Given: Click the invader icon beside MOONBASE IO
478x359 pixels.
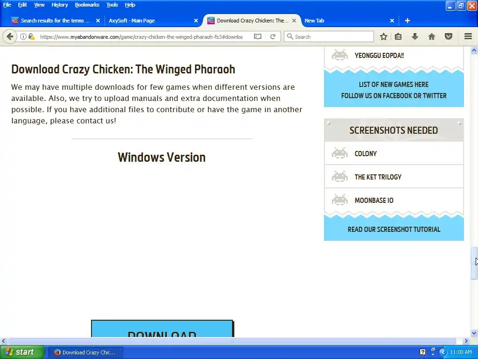Looking at the screenshot, I should tap(340, 200).
